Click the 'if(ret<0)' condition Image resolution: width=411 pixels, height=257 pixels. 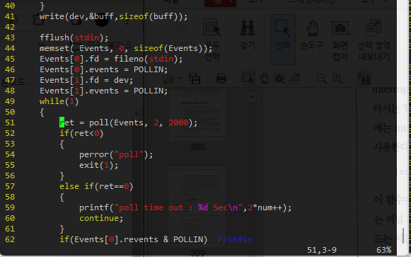(81, 133)
